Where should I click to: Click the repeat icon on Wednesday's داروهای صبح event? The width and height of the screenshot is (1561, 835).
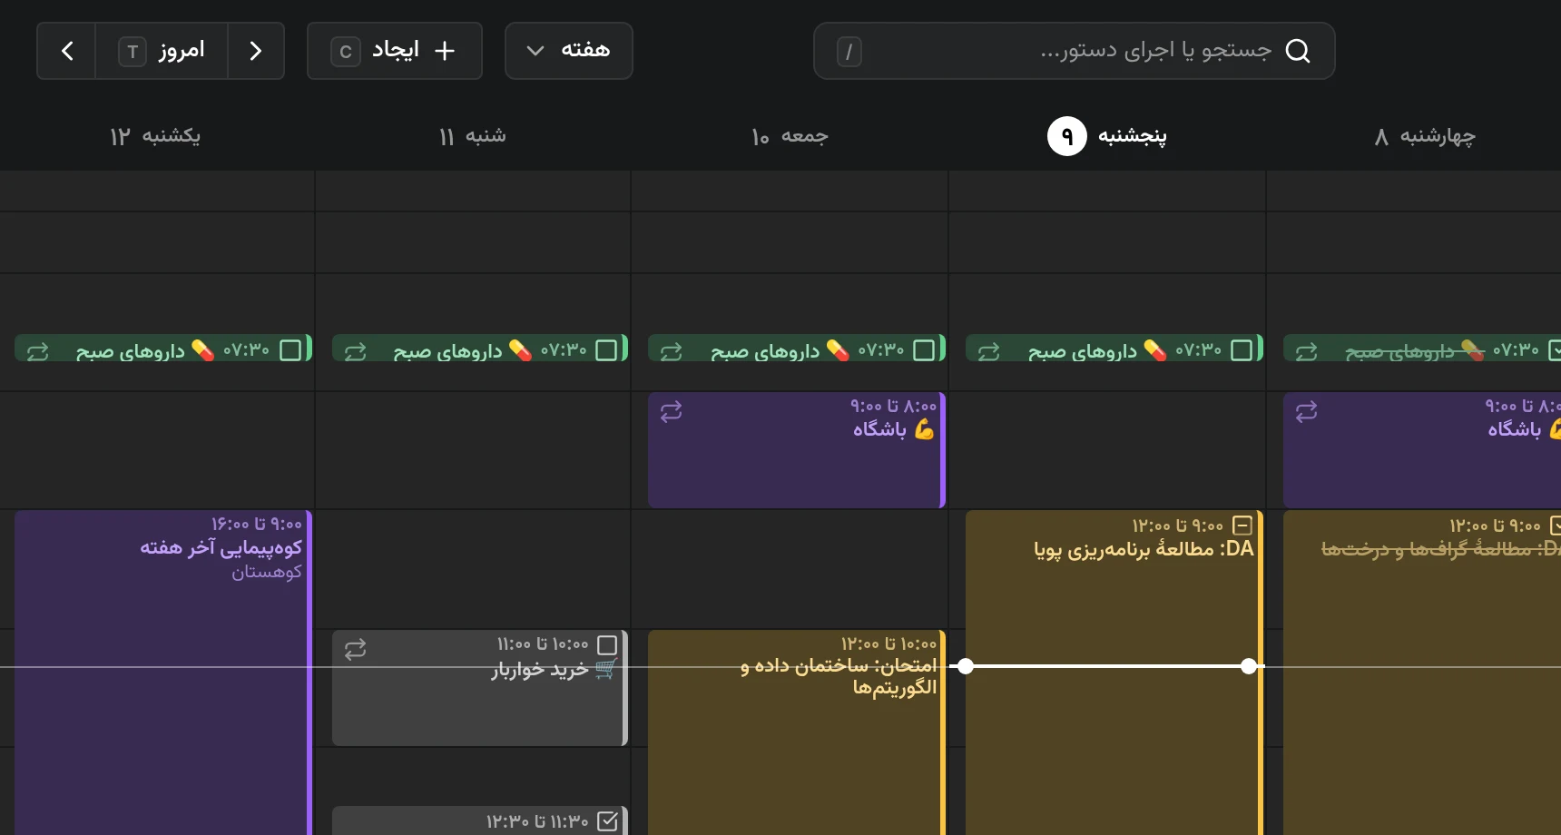pyautogui.click(x=1307, y=351)
